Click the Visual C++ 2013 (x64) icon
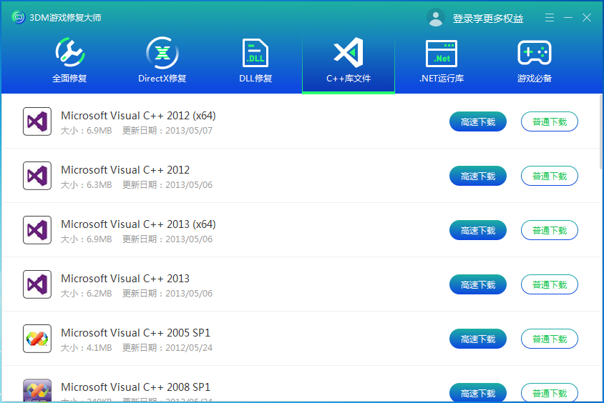Screen dimensions: 604x403 pyautogui.click(x=37, y=230)
